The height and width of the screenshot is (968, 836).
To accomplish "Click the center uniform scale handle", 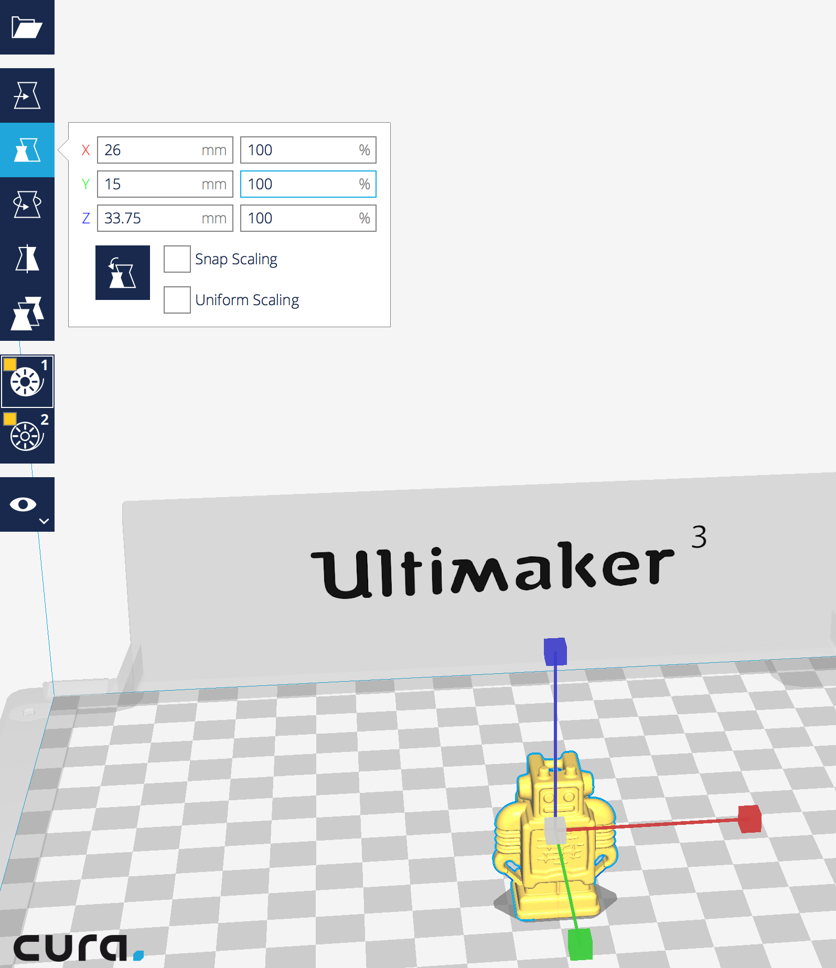I will (x=555, y=831).
